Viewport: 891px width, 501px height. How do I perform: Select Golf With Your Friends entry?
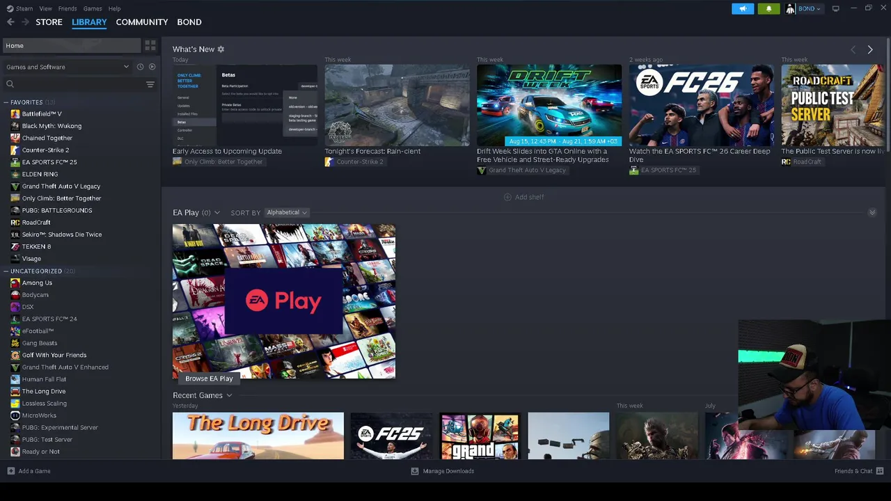(x=54, y=355)
